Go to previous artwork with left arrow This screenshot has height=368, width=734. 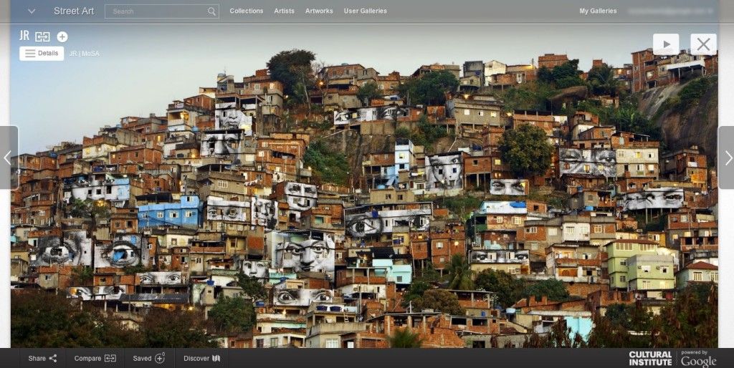coord(8,158)
